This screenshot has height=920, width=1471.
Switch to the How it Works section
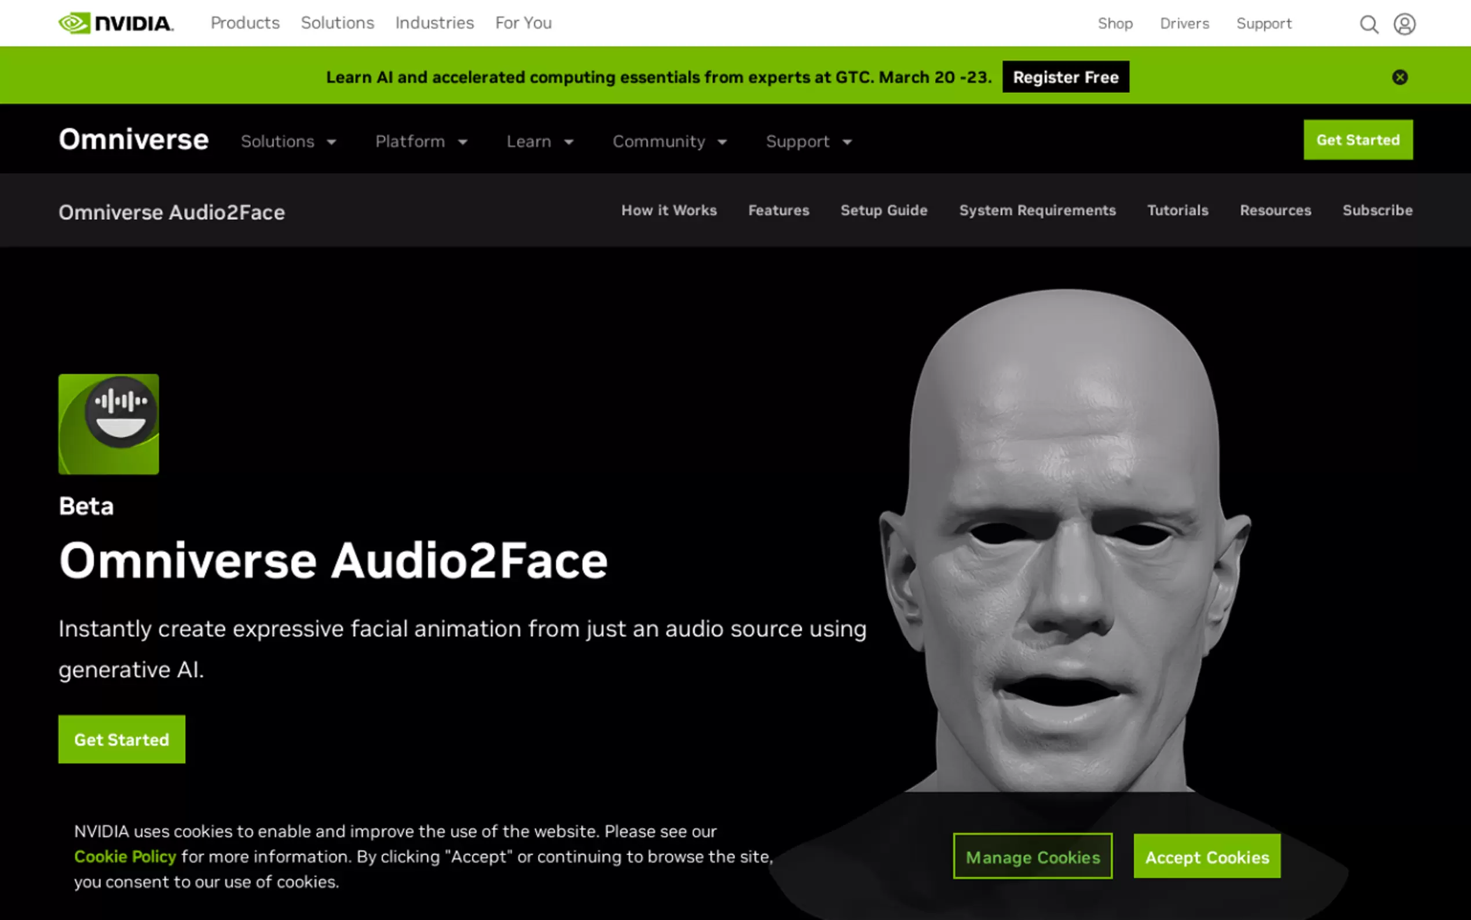tap(668, 210)
